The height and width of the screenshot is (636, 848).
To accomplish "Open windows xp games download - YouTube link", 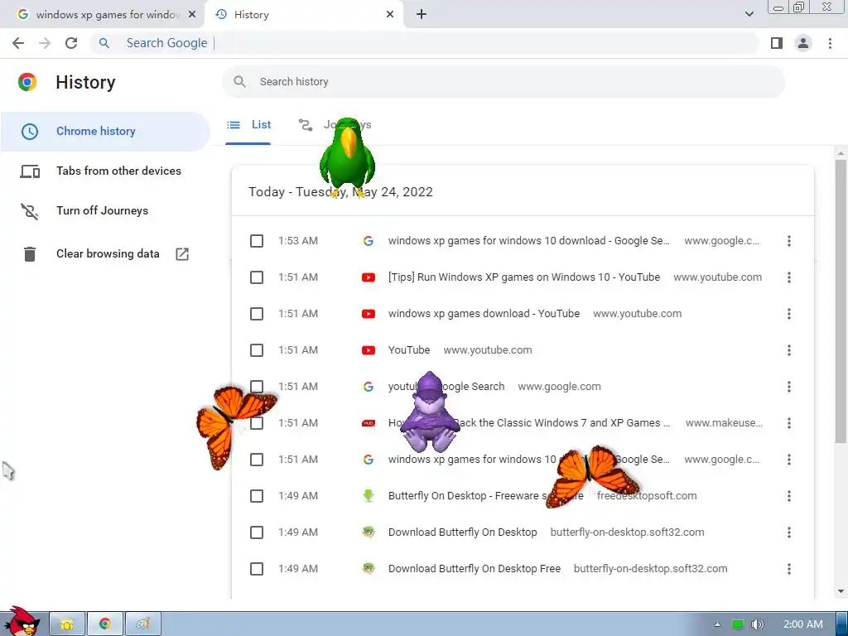I will tap(484, 314).
